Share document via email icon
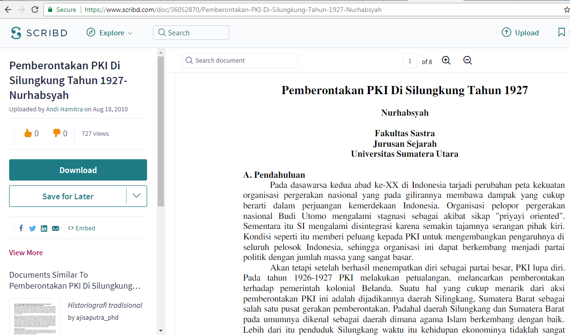 click(55, 228)
